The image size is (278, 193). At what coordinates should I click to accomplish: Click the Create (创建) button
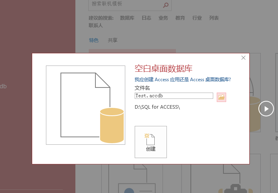[x=151, y=142]
